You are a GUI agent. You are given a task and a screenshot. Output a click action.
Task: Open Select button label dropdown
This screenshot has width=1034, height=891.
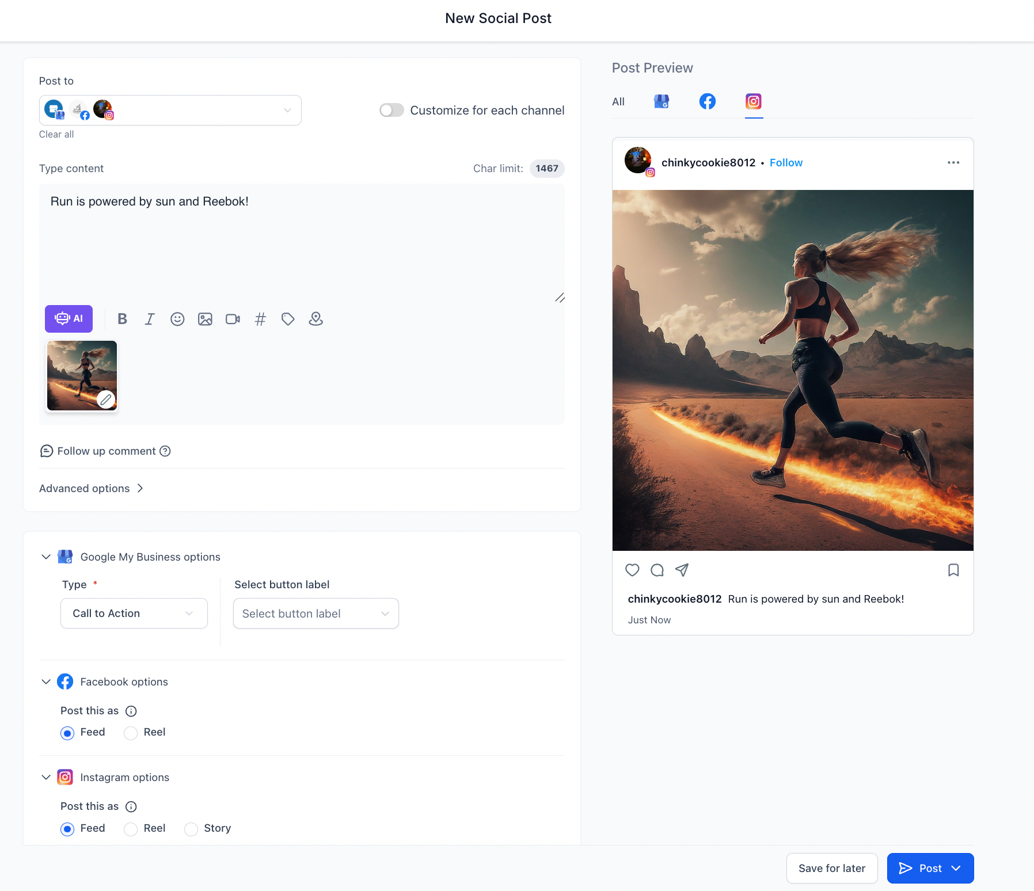[316, 614]
